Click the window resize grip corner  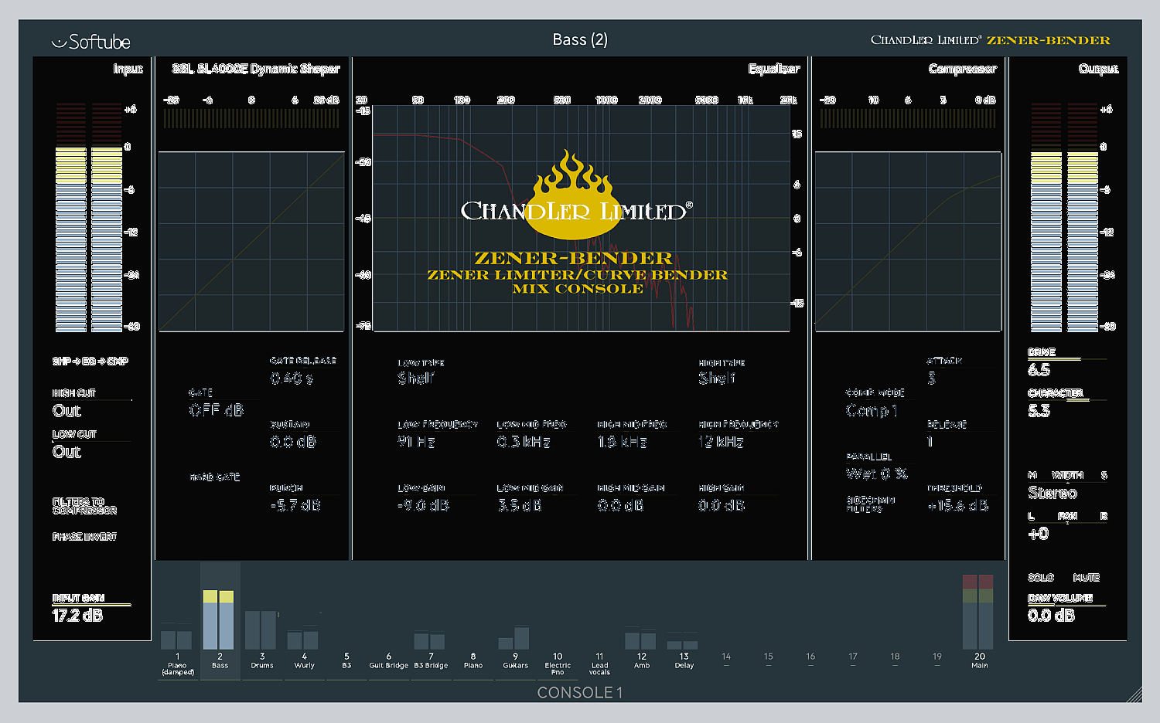point(1134,695)
